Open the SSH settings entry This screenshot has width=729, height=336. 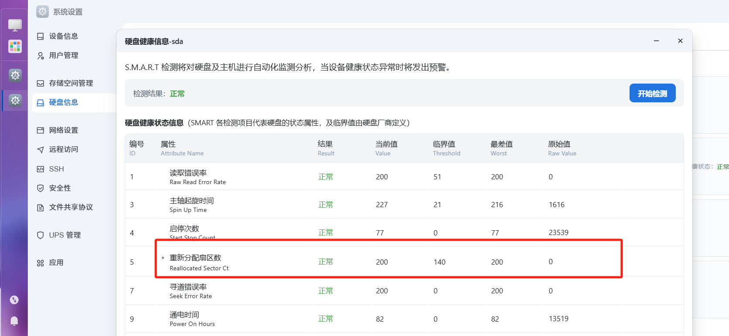pyautogui.click(x=56, y=169)
